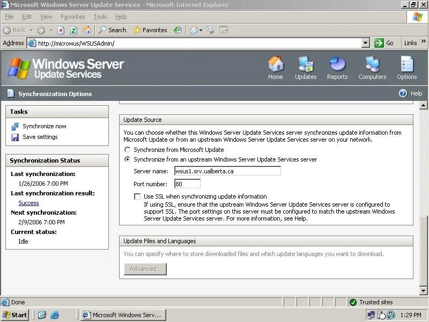Open the Back button history dropdown arrow

(x=32, y=30)
